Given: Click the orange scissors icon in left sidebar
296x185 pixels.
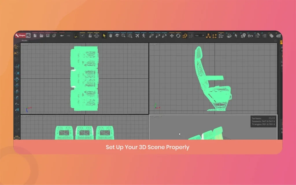Looking at the screenshot, I should click(16, 53).
